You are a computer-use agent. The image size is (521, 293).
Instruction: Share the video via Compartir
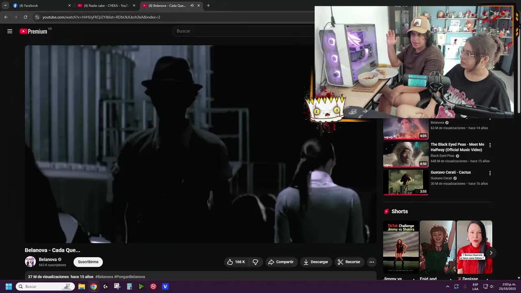coord(281,262)
